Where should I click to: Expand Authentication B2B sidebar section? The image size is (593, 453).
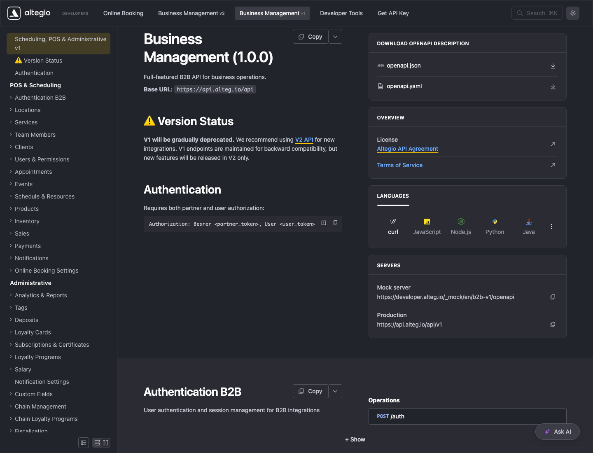coord(40,98)
